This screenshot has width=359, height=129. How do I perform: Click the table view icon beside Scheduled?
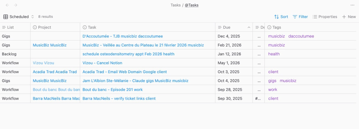point(6,17)
